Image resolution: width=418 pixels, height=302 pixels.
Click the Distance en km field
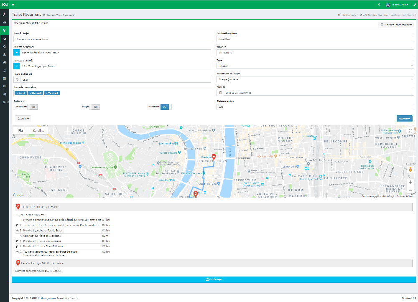(315, 107)
